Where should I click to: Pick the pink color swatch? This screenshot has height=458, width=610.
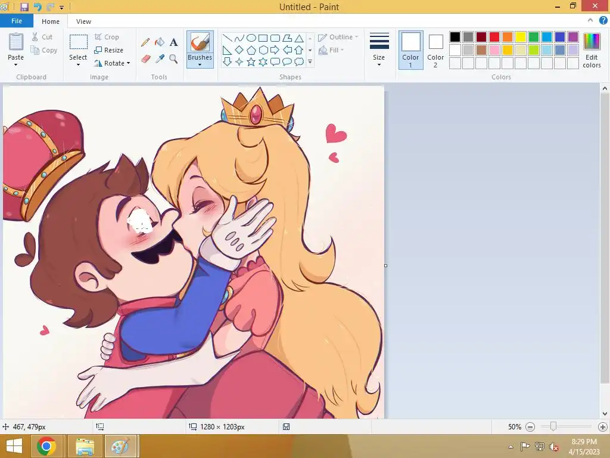(x=494, y=50)
